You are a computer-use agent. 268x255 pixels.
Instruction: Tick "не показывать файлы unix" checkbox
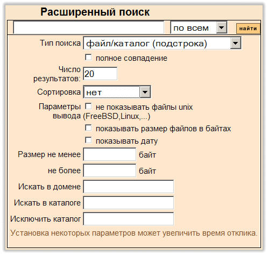click(88, 107)
